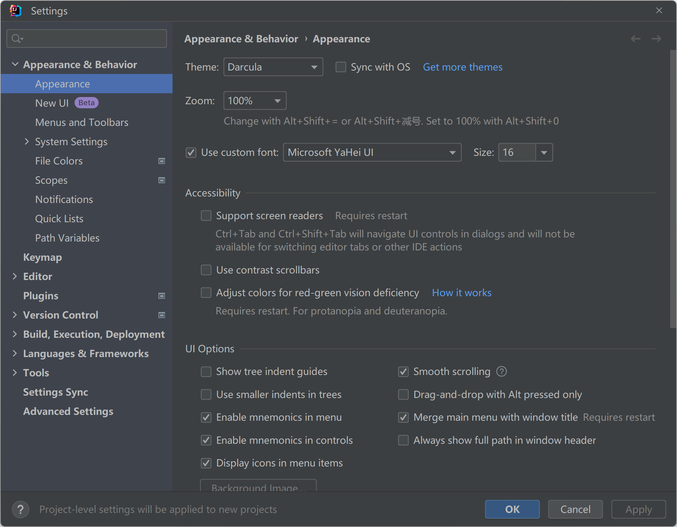Viewport: 677px width, 527px height.
Task: Click the Beta badge next to New UI
Action: (87, 103)
